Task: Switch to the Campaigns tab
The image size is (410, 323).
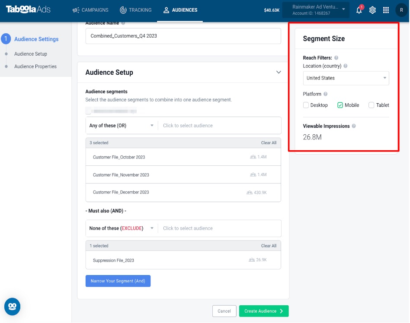Action: (90, 10)
